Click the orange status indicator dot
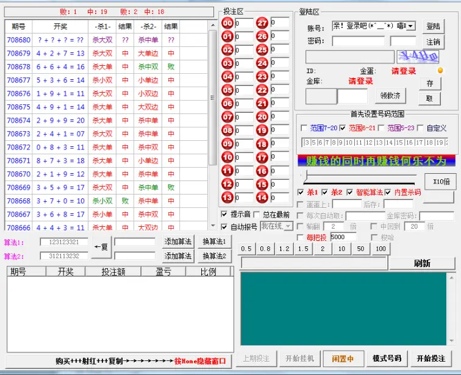The width and height of the screenshot is (461, 375). click(x=441, y=70)
